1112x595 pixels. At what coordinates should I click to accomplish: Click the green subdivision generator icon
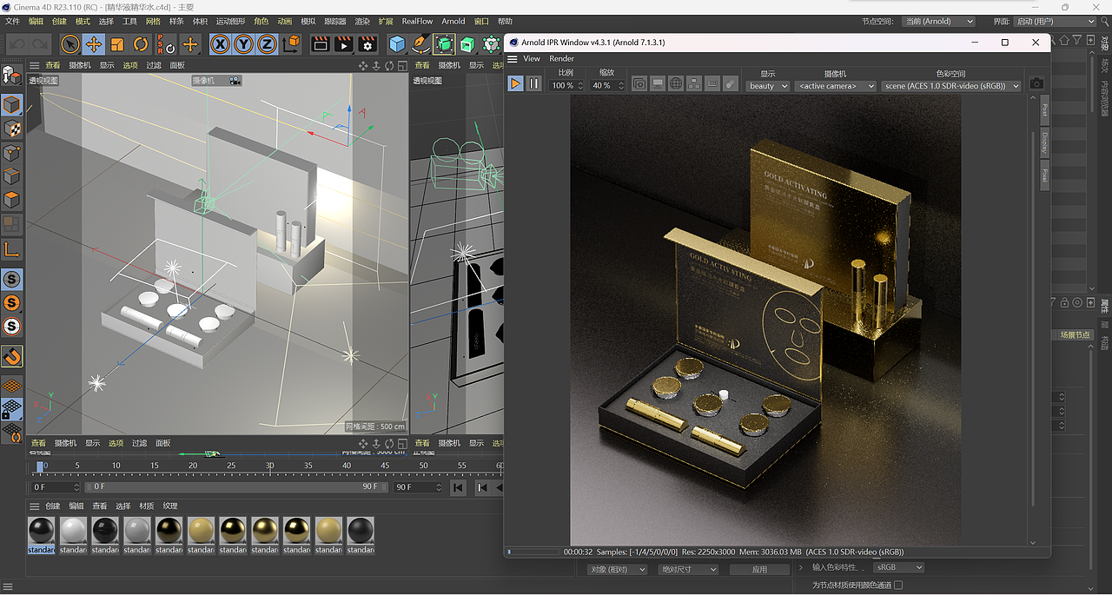tap(444, 44)
